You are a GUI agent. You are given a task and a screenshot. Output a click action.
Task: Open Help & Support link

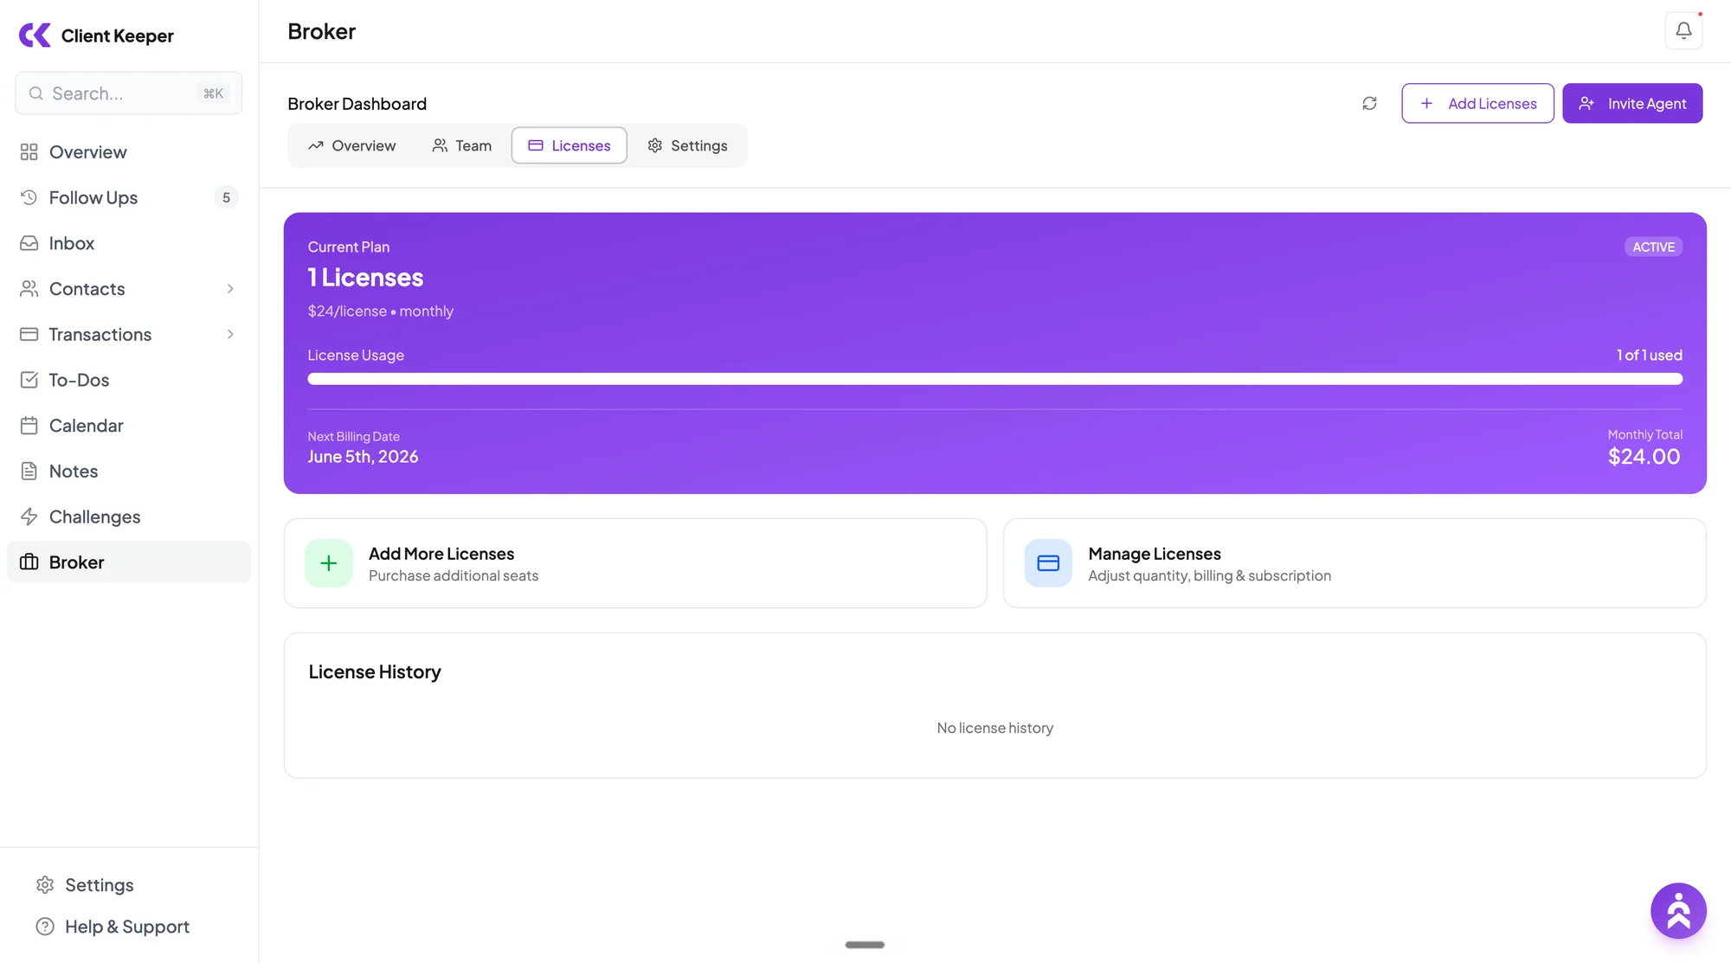[113, 927]
